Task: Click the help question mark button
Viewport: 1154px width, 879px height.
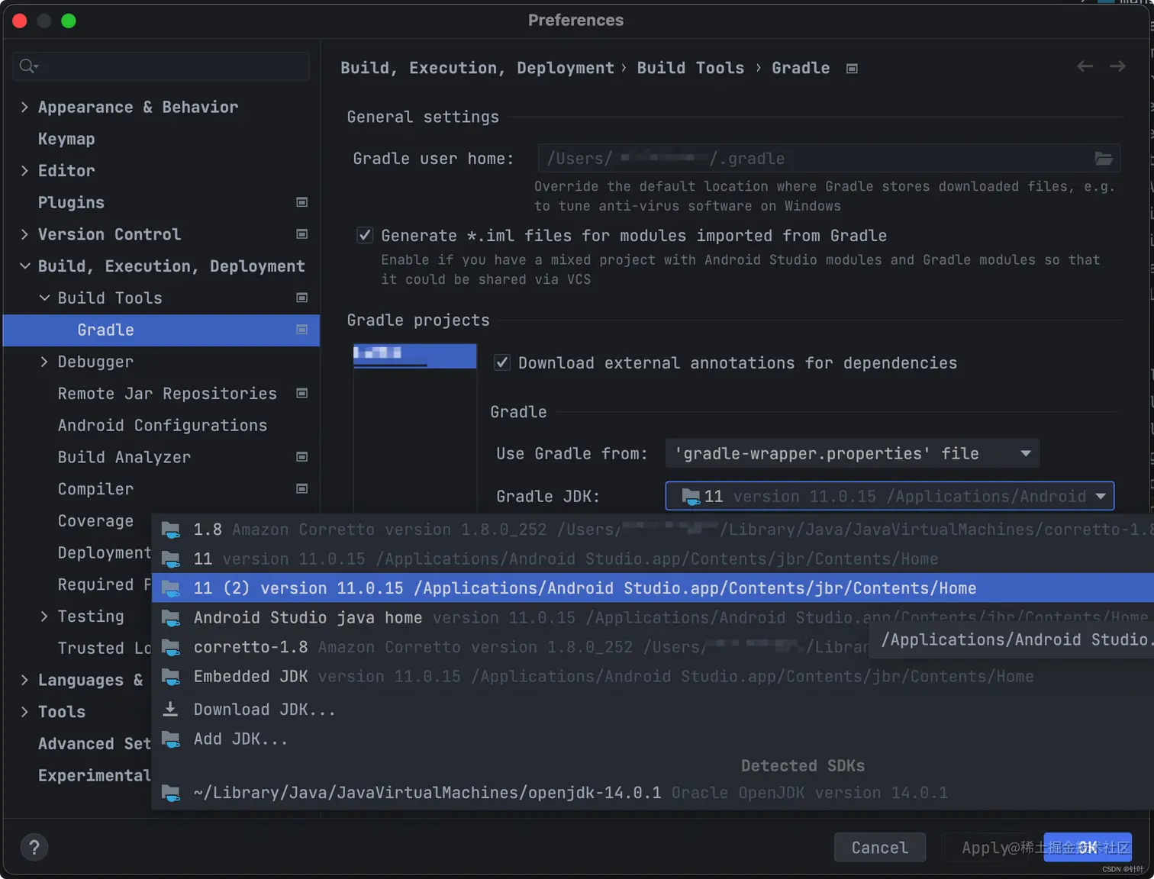Action: click(34, 847)
